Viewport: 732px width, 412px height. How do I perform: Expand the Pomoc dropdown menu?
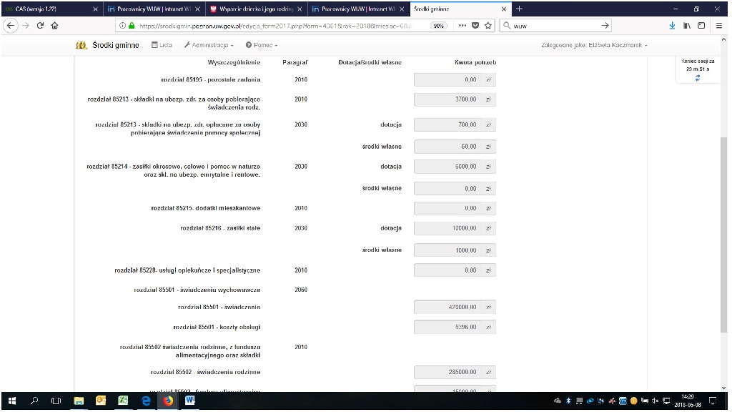[262, 45]
